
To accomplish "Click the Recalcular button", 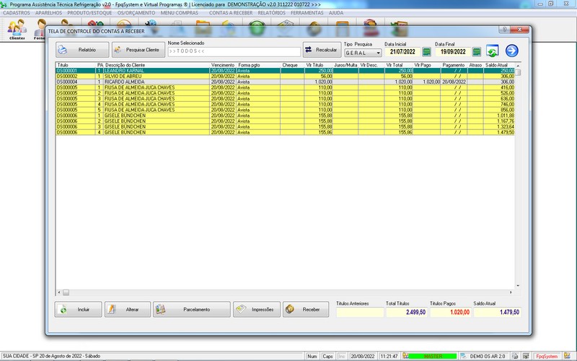I will coord(322,50).
